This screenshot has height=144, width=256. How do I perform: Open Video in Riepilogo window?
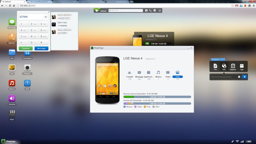168,75
